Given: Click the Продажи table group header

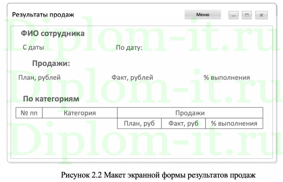Looking at the screenshot, I should [x=190, y=113].
